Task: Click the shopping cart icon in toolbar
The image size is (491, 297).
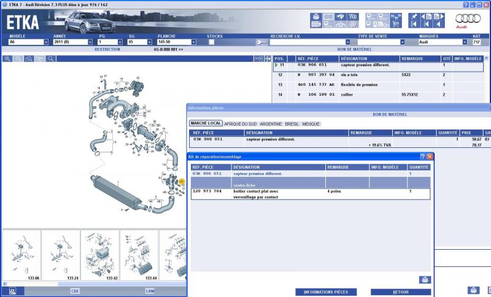Action: pyautogui.click(x=396, y=24)
